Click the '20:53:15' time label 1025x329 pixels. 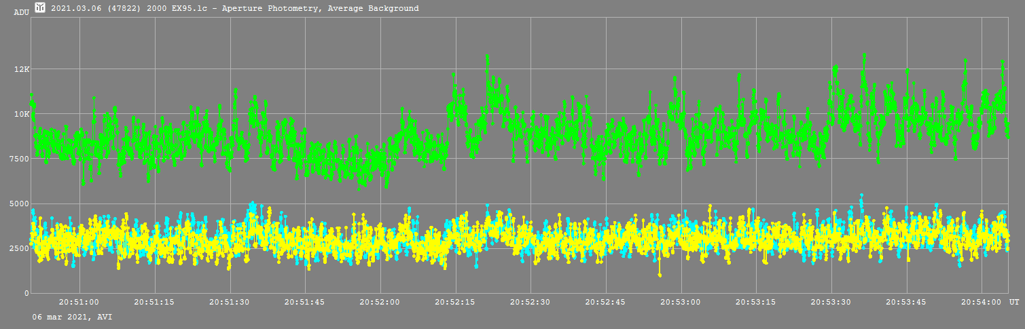click(756, 303)
